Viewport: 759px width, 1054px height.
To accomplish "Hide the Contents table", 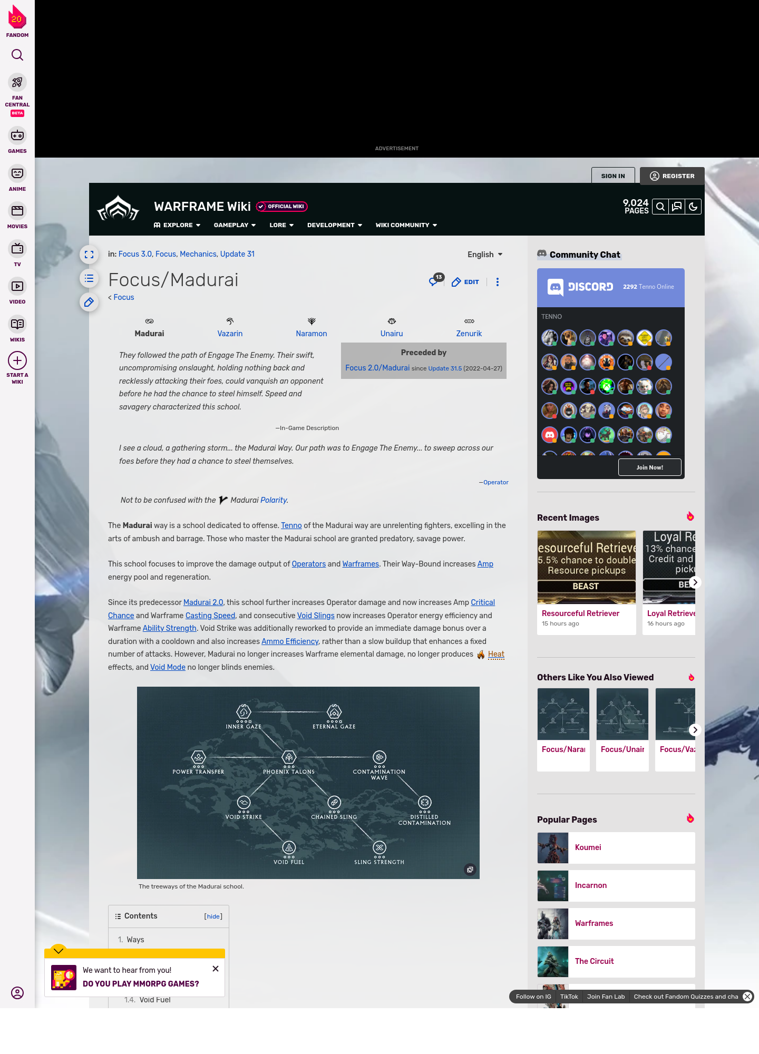I will pyautogui.click(x=213, y=916).
